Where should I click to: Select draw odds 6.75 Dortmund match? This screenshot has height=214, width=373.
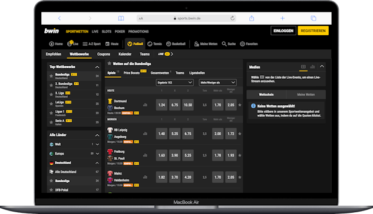pos(174,105)
